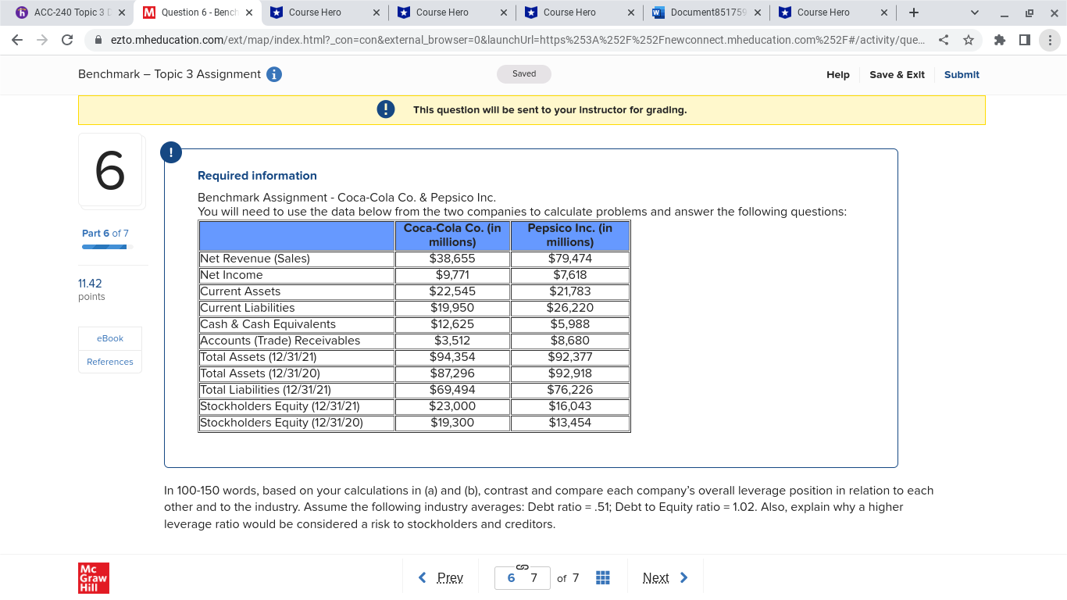This screenshot has width=1067, height=600.
Task: Select the Question 6 - Benchmark tab
Action: tap(198, 12)
